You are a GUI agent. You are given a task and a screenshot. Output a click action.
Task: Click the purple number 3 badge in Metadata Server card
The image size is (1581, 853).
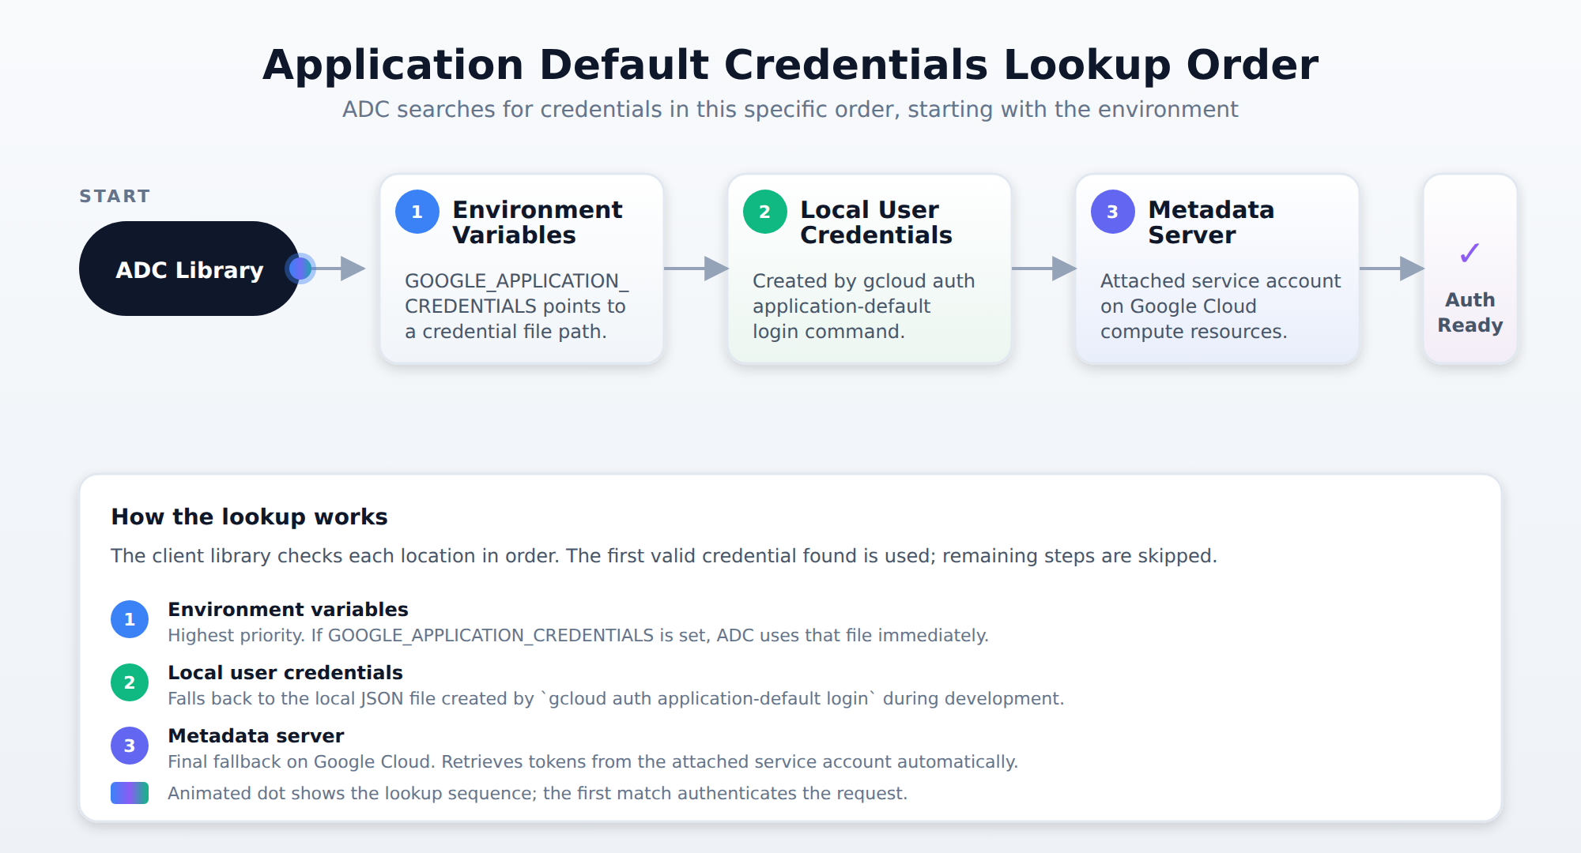(x=1112, y=212)
